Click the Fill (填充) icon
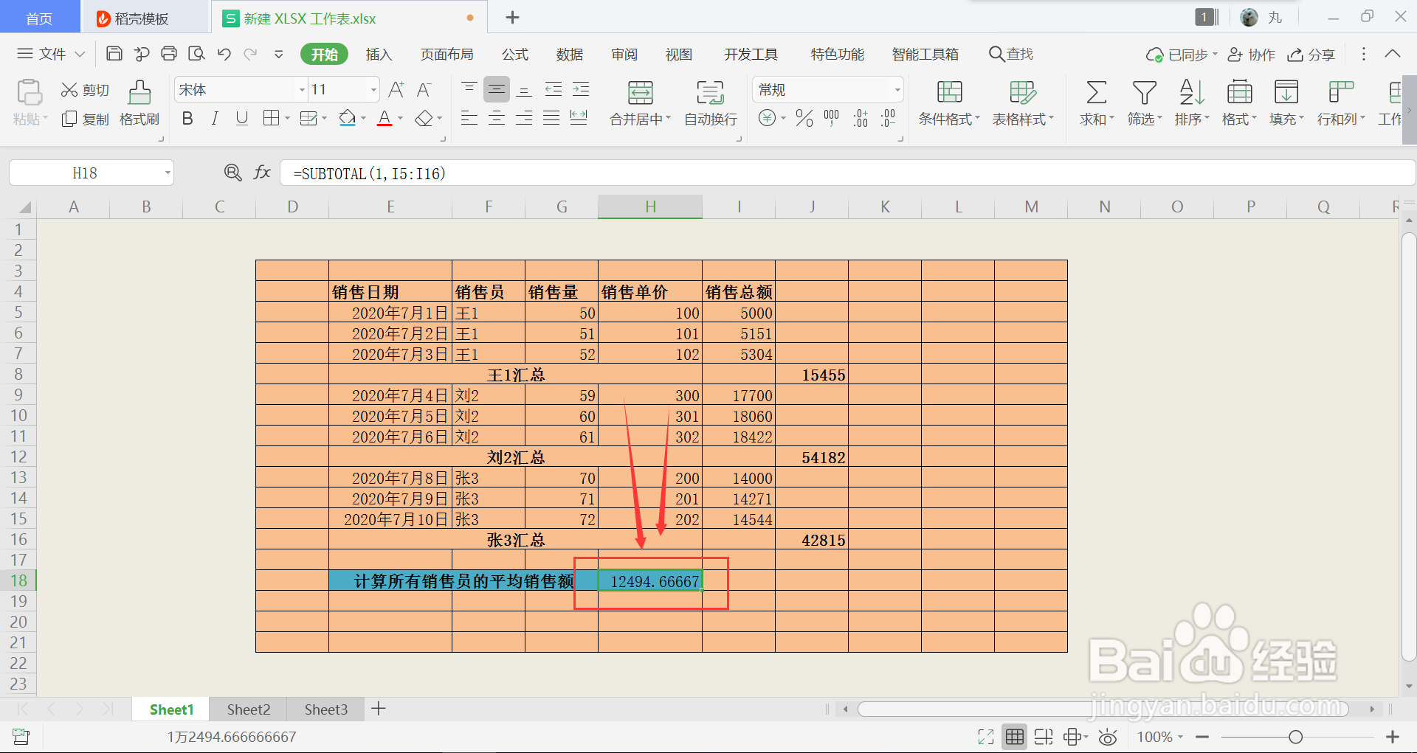This screenshot has width=1417, height=753. [x=1286, y=92]
